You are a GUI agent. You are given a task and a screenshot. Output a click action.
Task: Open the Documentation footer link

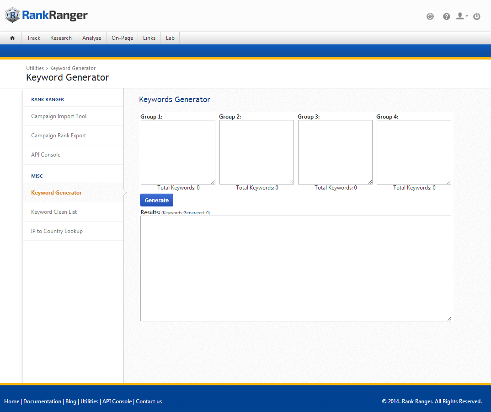point(42,401)
